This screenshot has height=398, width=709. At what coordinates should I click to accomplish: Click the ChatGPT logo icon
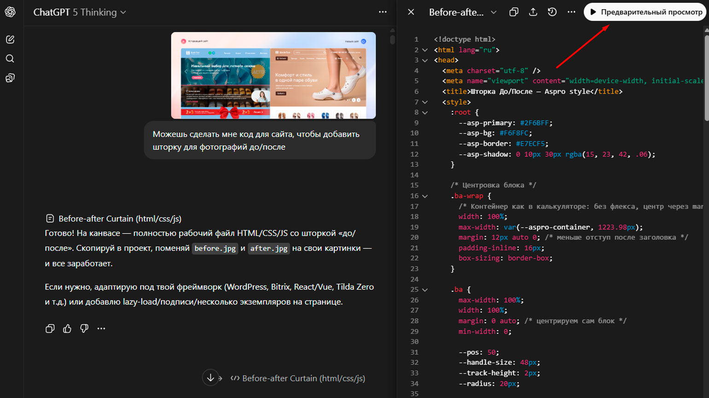10,12
